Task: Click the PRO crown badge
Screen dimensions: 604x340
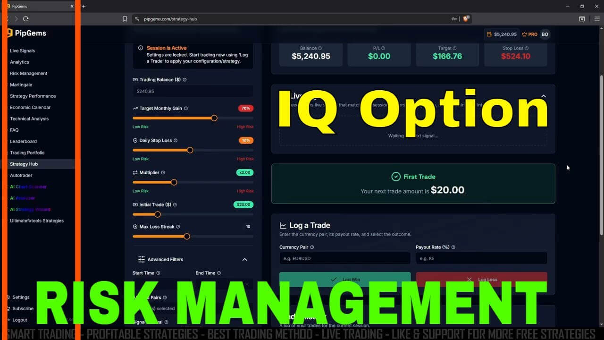Action: [x=529, y=34]
